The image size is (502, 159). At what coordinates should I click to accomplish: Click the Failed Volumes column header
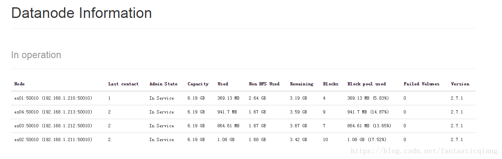coord(421,84)
